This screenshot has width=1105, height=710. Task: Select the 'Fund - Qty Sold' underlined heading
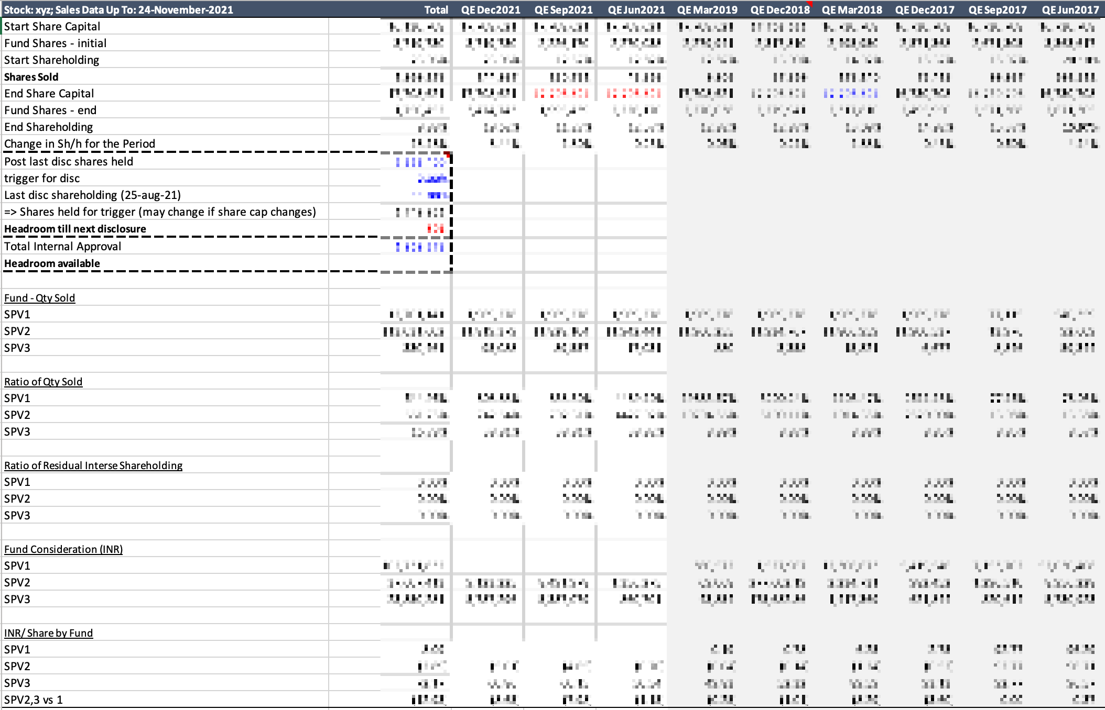tap(40, 298)
